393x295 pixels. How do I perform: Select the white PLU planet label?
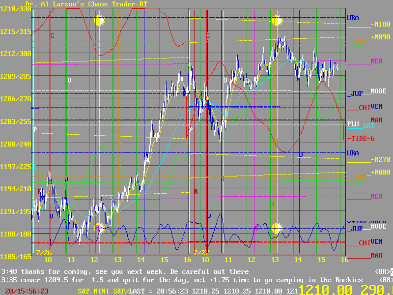353,124
